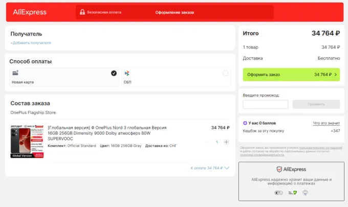The width and height of the screenshot is (348, 207).
Task: Open the +Добавить получателя link
Action: 31,43
